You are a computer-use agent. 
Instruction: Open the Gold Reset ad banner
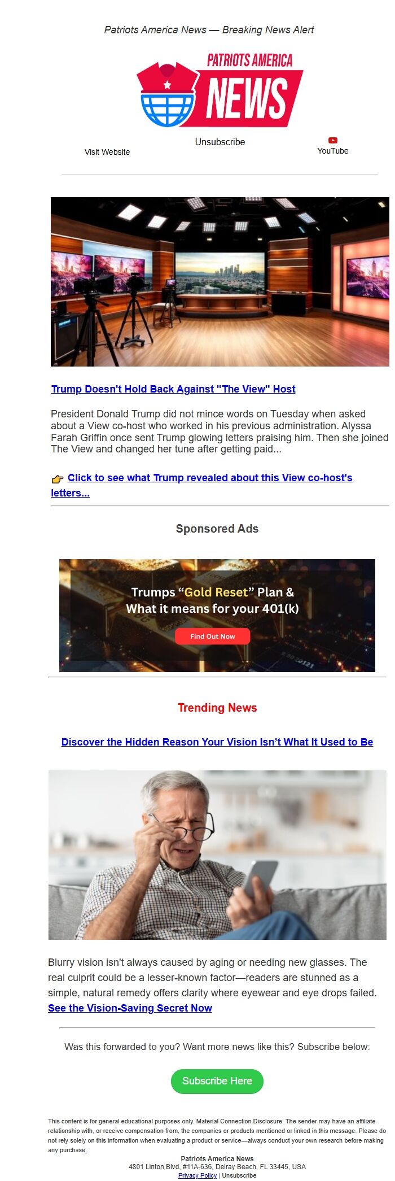pos(217,616)
